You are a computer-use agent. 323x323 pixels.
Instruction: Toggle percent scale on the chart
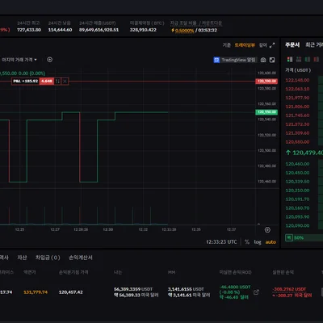[247, 242]
